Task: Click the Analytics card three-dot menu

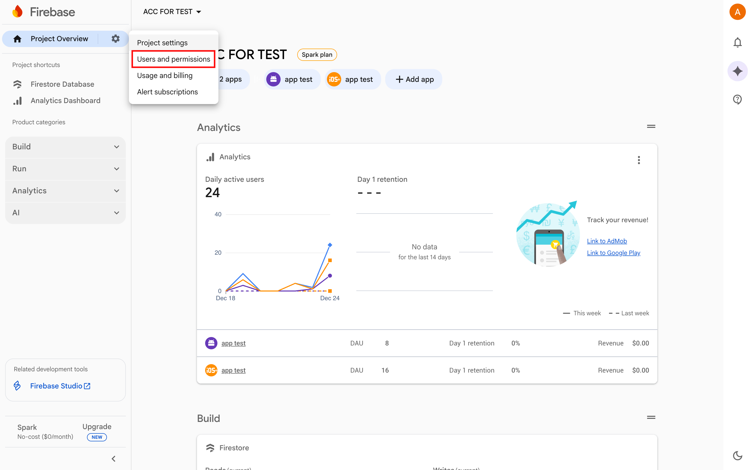Action: [638, 160]
